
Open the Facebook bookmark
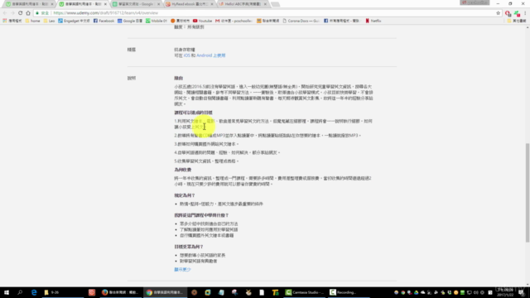[x=104, y=21]
